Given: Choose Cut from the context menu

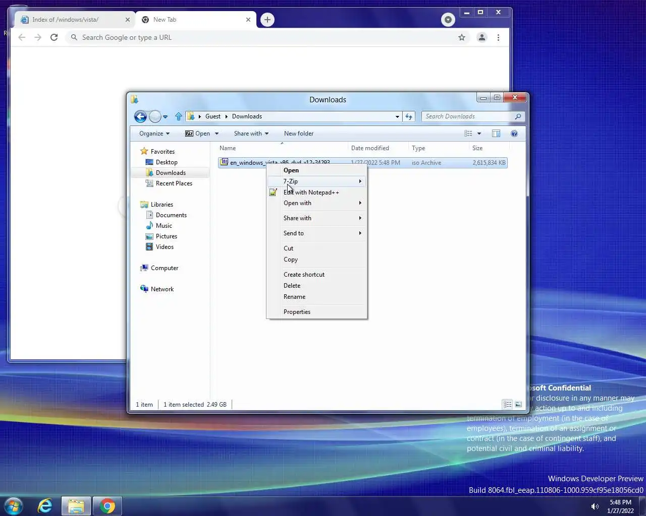Looking at the screenshot, I should [316, 248].
